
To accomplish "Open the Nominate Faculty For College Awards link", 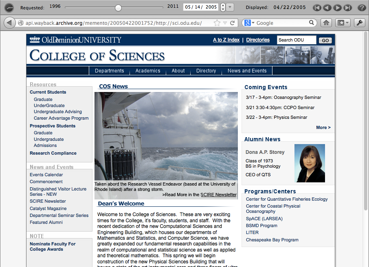I will [x=53, y=247].
